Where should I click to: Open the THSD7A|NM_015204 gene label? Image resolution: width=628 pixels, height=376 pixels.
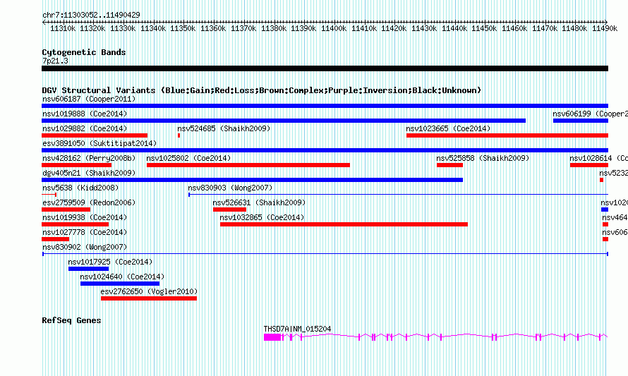(297, 329)
